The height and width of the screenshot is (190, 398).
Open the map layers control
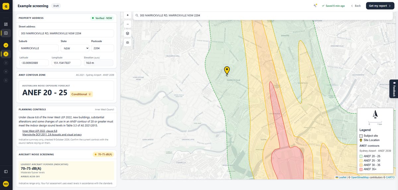[x=128, y=33]
